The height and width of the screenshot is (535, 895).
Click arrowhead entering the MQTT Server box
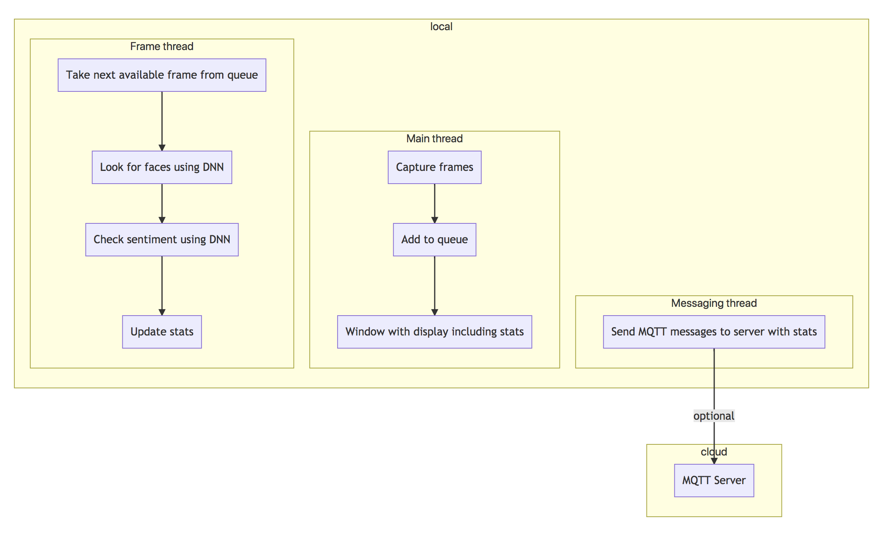(x=714, y=461)
